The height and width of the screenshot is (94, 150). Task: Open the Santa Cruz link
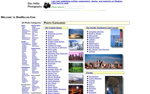52,73
